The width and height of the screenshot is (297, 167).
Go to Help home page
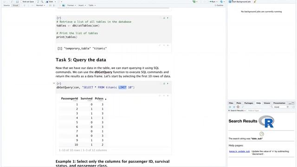pos(238,107)
